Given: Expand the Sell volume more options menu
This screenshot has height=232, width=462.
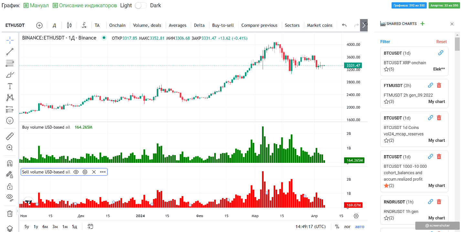Looking at the screenshot, I should point(103,172).
